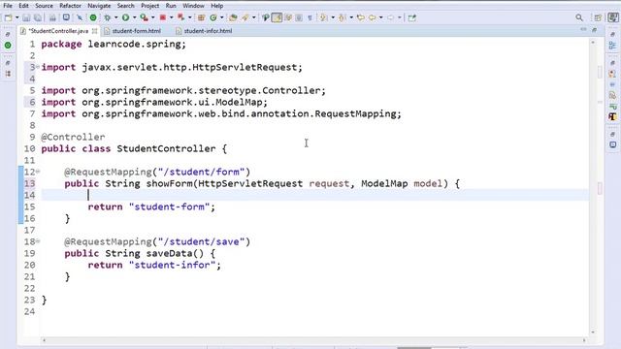Open dropdown arrow beside New Class icon
The height and width of the screenshot is (349, 621).
222,17
